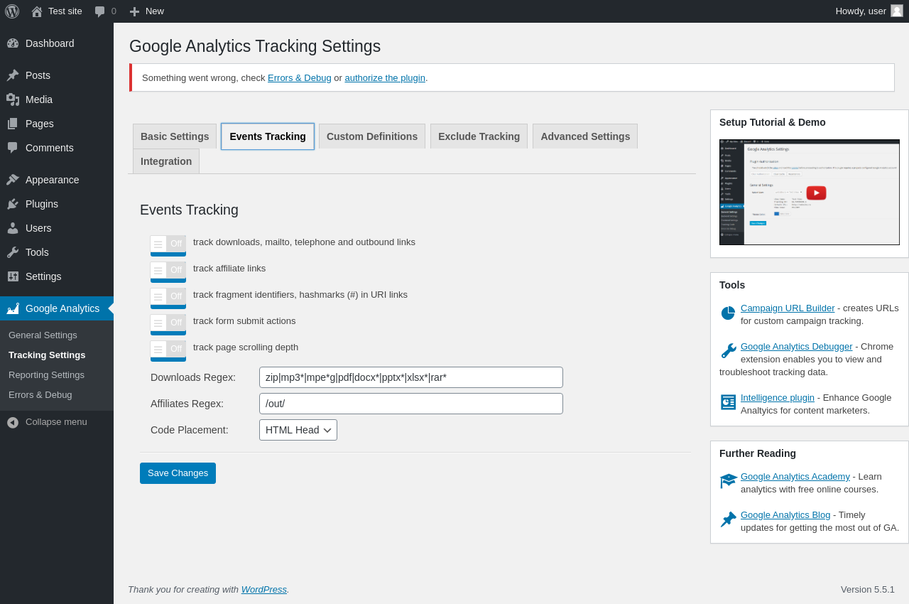Select the Events Tracking tab
Viewport: 909px width, 604px height.
268,136
